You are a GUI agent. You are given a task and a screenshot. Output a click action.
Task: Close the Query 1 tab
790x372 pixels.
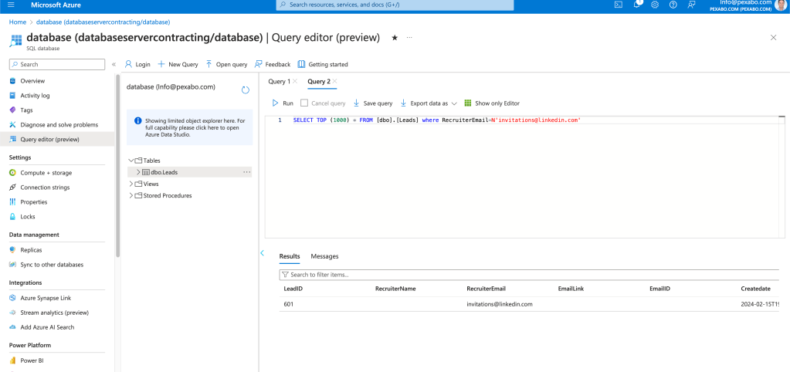coord(295,81)
